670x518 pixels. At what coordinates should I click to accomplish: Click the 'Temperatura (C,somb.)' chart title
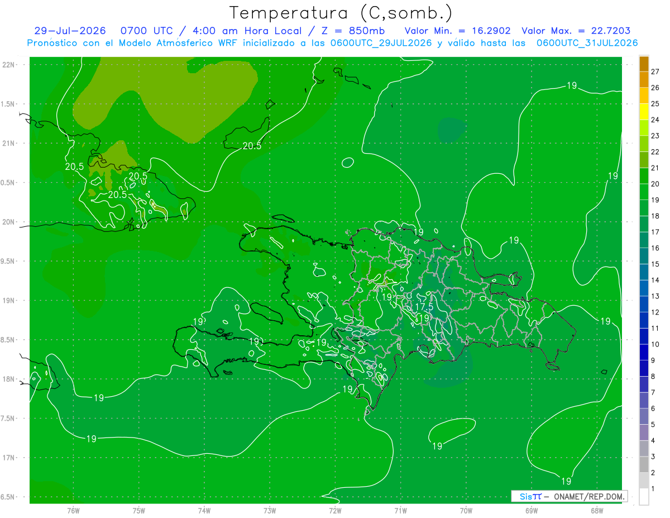coord(341,13)
